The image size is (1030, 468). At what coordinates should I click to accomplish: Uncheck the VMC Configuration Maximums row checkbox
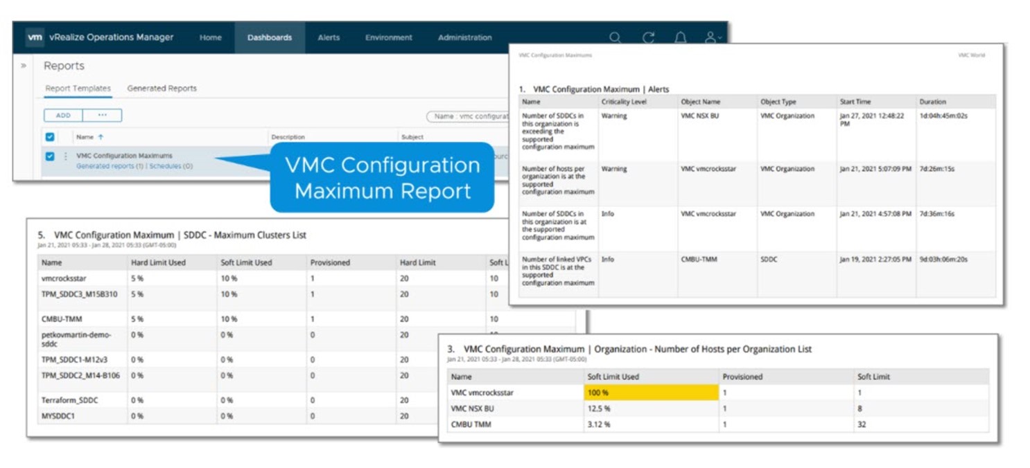point(50,156)
